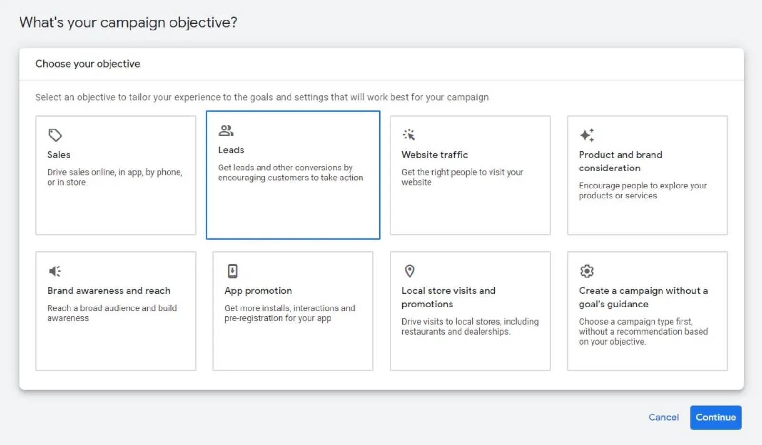Click the Sales price tag icon
The image size is (762, 445).
pyautogui.click(x=55, y=135)
